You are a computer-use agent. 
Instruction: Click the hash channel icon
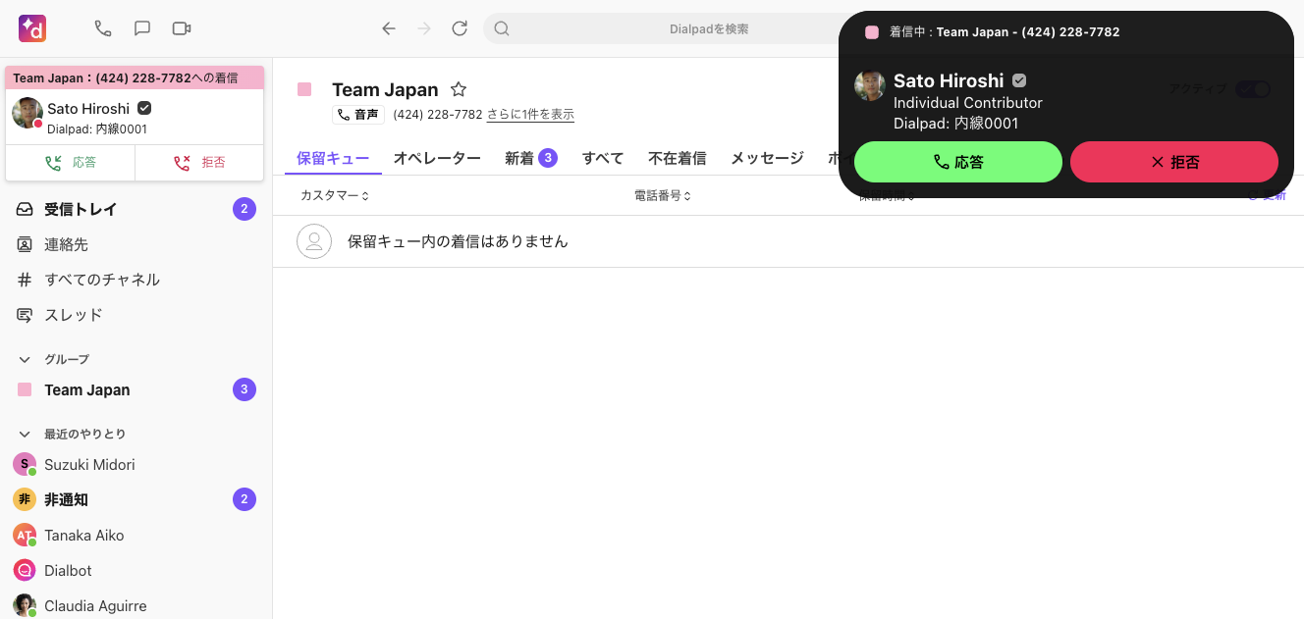point(25,280)
